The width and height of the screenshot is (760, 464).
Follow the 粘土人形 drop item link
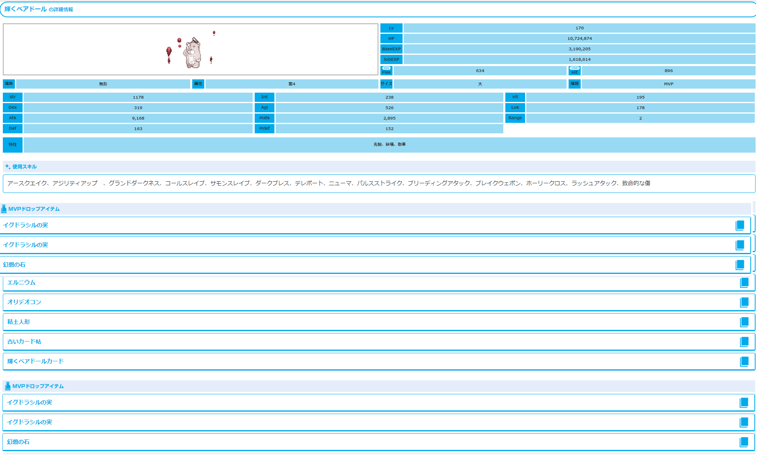19,322
